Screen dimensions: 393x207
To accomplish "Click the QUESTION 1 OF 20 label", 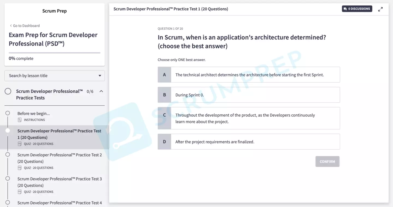I will pos(170,29).
